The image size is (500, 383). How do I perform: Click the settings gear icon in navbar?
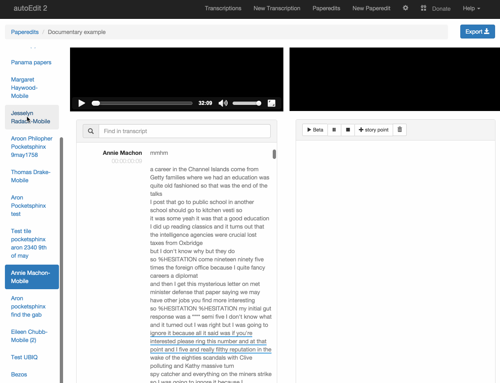(x=405, y=8)
